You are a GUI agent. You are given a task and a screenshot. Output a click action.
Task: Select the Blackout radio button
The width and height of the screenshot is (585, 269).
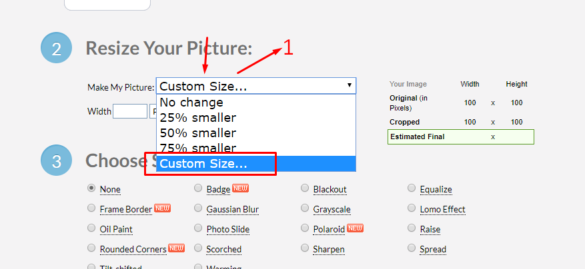[x=305, y=189]
